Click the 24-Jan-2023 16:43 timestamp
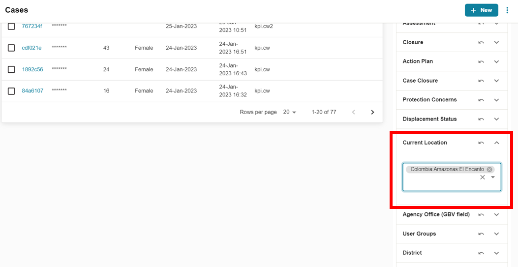This screenshot has height=267, width=518. coord(233,69)
